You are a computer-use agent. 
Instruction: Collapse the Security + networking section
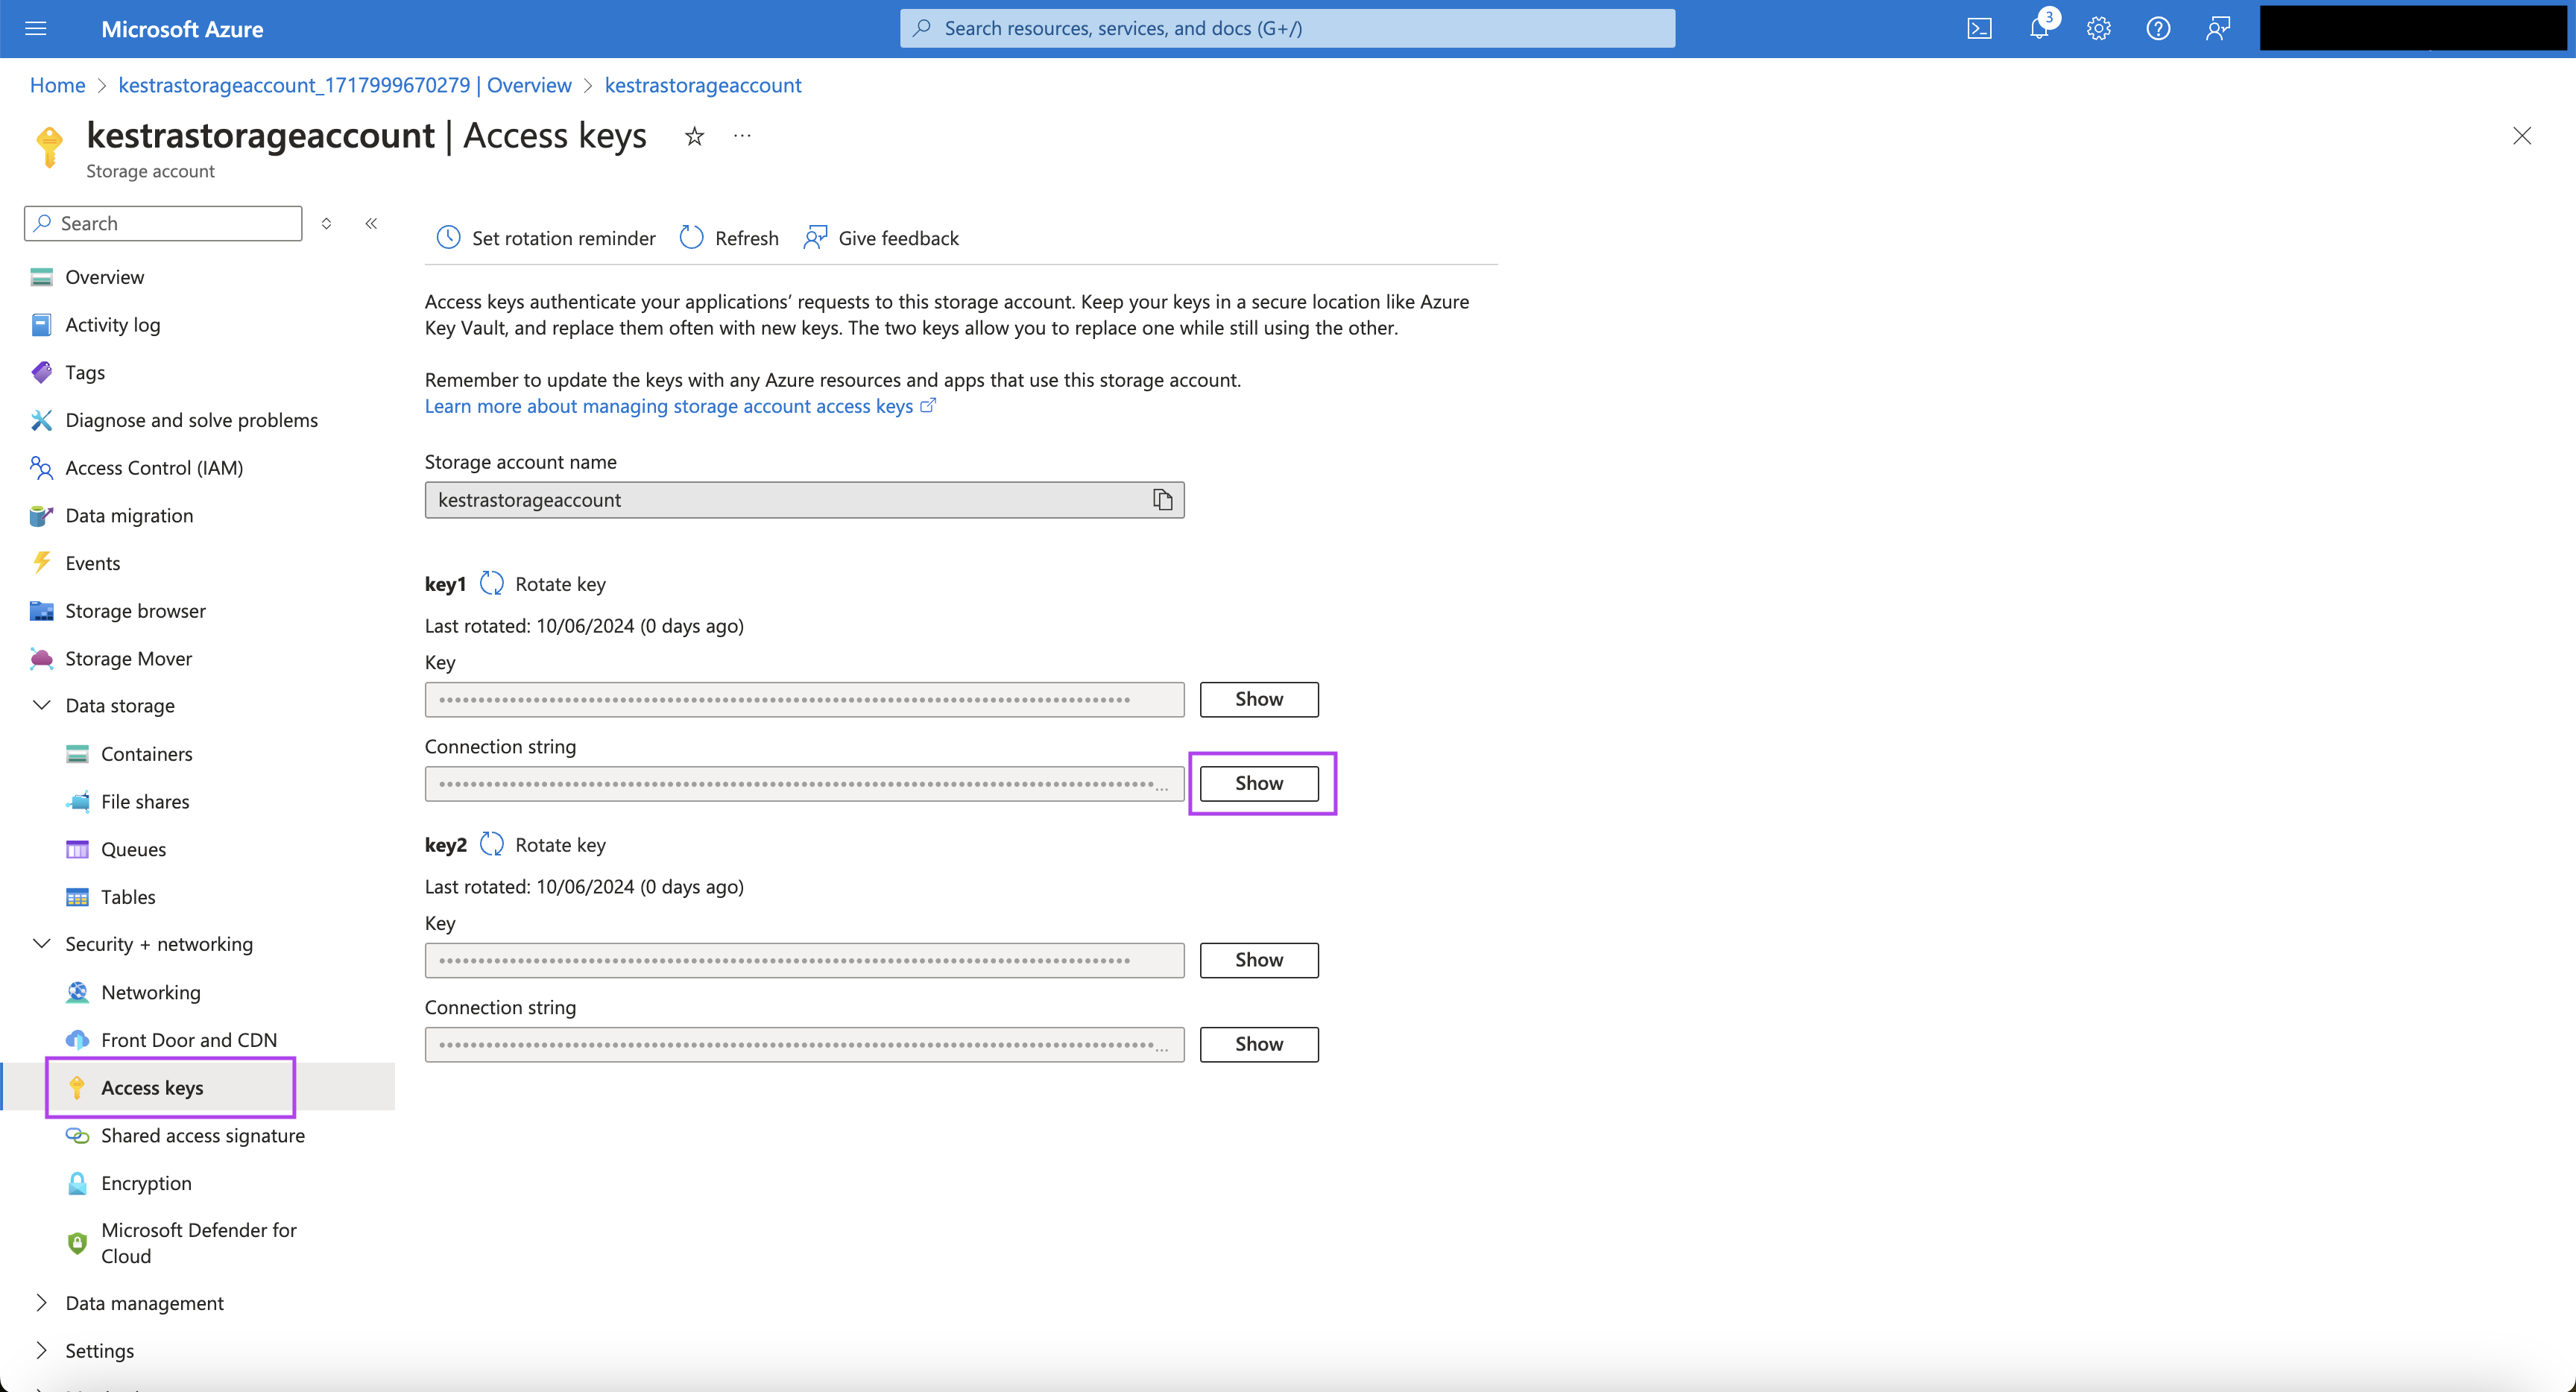[42, 943]
